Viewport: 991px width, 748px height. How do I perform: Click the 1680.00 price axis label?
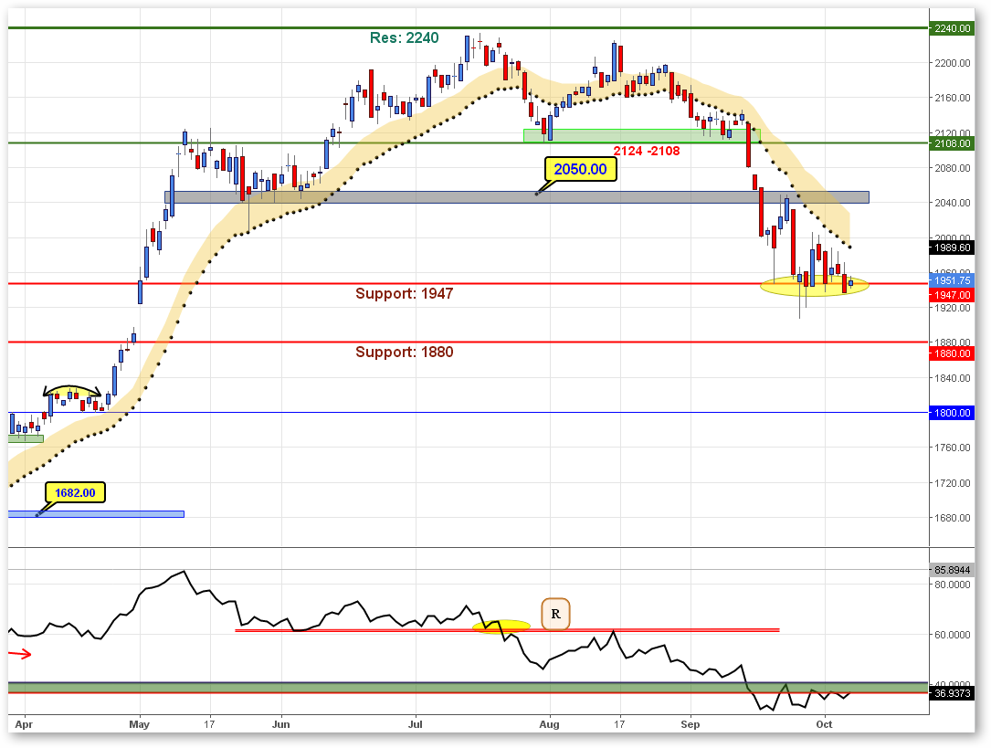953,518
